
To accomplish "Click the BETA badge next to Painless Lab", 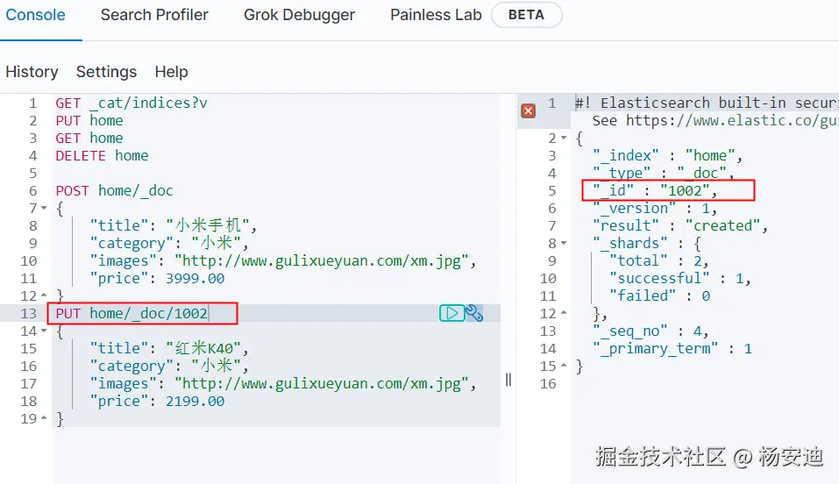I will (x=526, y=15).
